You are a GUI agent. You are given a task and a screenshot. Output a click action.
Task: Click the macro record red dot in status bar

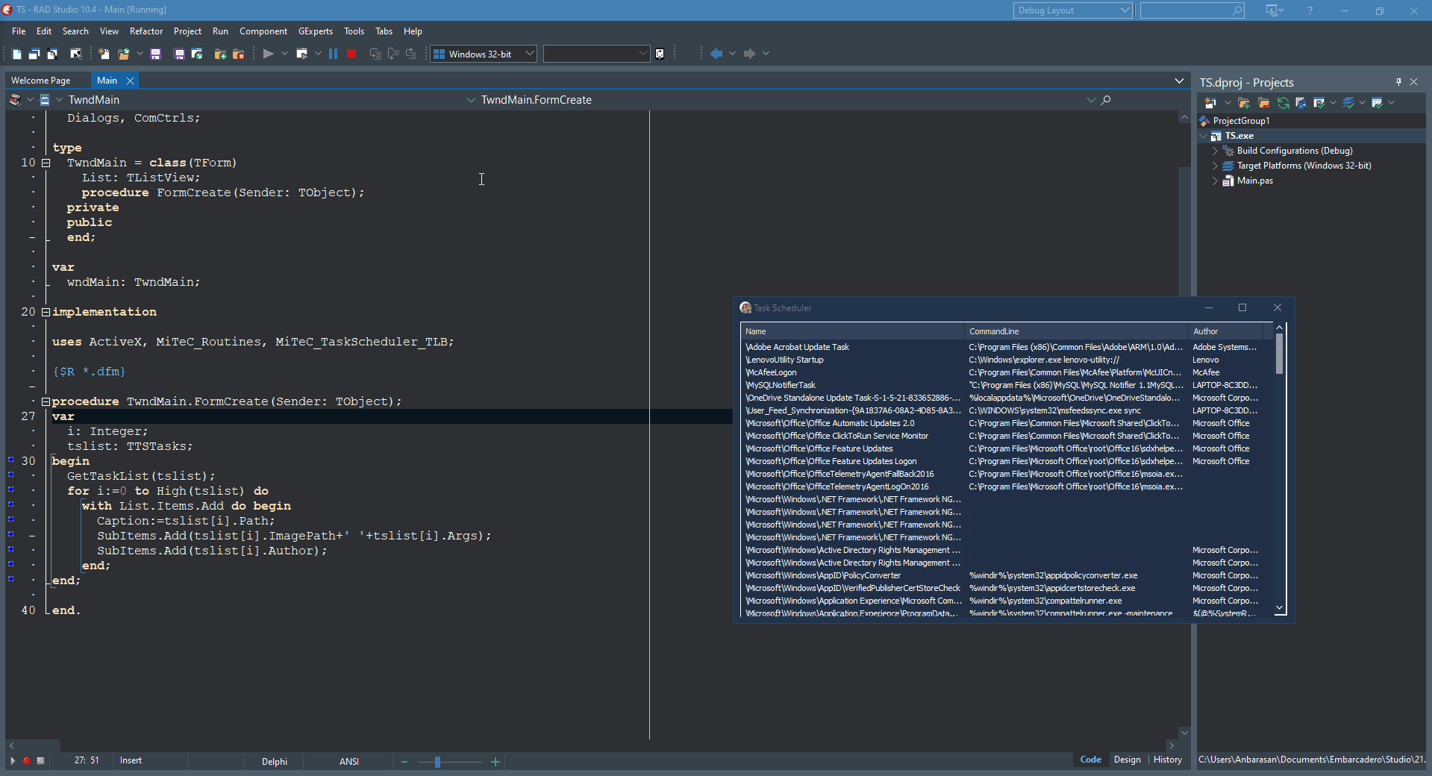coord(27,761)
